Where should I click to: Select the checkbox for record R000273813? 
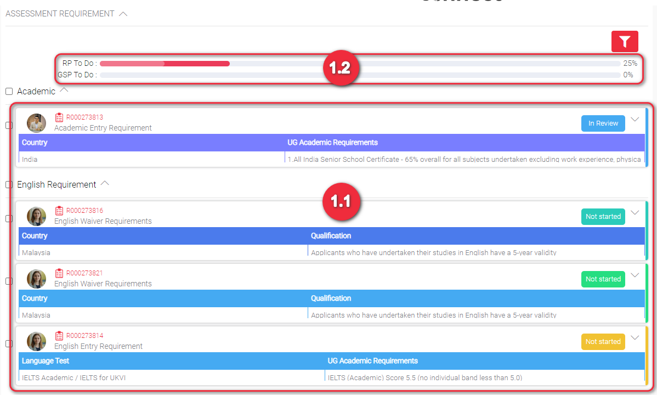(x=9, y=126)
